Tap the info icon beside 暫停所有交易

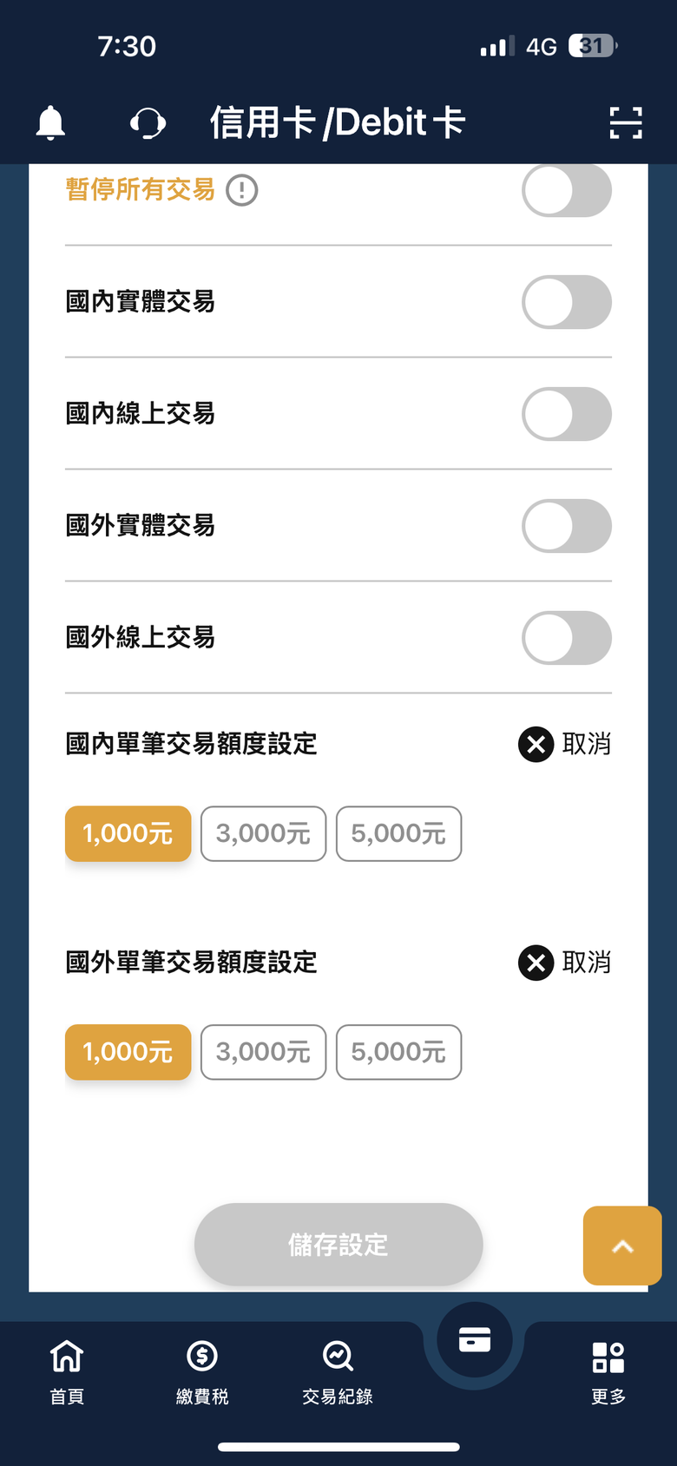pyautogui.click(x=242, y=189)
